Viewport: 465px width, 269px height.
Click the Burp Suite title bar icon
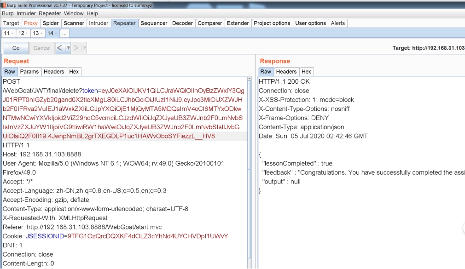[x=3, y=5]
